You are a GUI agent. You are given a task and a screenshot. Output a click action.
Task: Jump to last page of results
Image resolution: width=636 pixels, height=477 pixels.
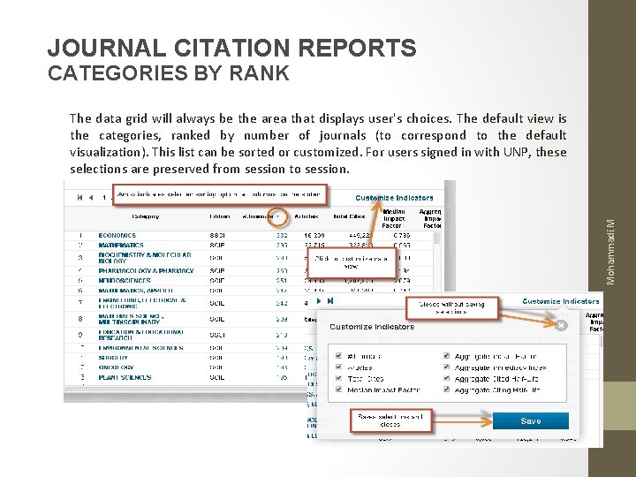click(330, 301)
